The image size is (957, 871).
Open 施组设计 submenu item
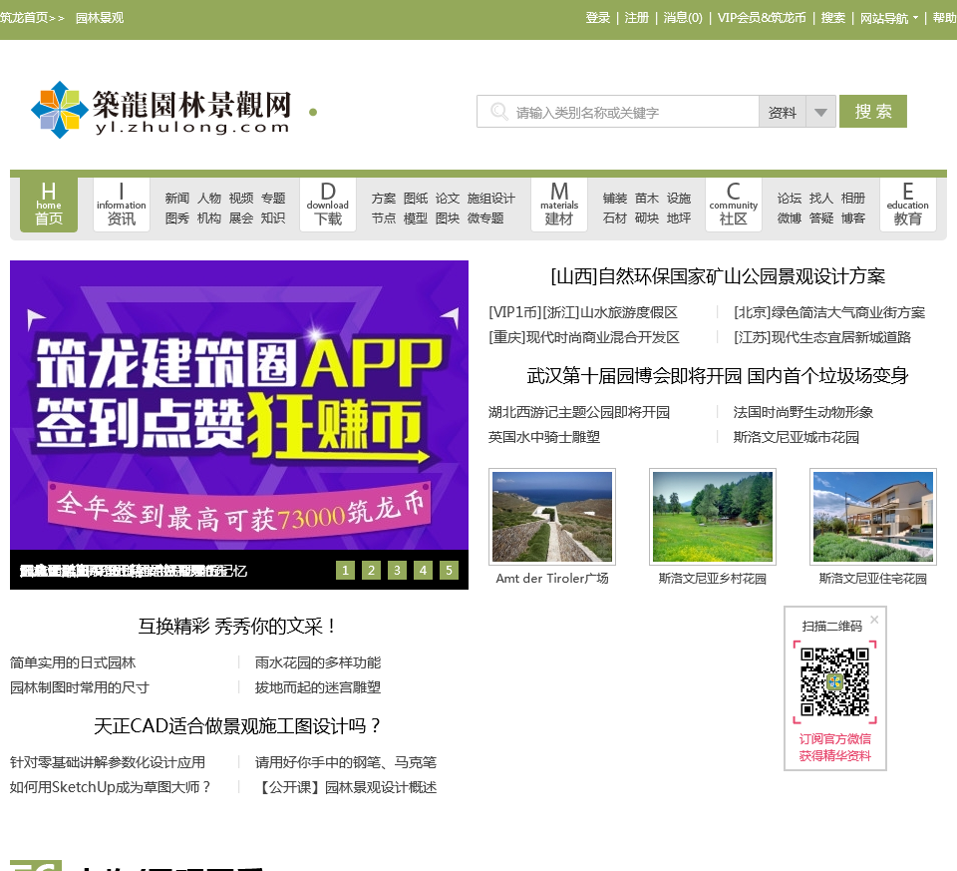click(x=491, y=198)
